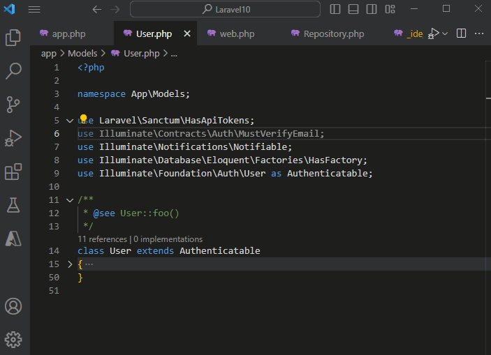Click the extends keyword on line 14
This screenshot has width=491, height=355.
(x=155, y=251)
